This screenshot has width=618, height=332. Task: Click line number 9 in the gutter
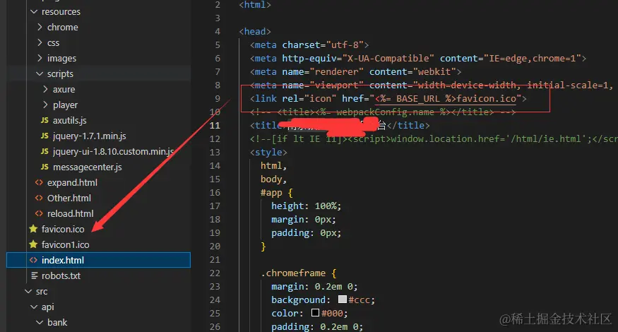tap(218, 99)
